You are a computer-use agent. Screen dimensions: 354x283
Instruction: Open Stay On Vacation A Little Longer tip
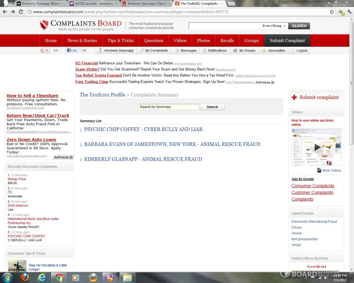(48, 267)
